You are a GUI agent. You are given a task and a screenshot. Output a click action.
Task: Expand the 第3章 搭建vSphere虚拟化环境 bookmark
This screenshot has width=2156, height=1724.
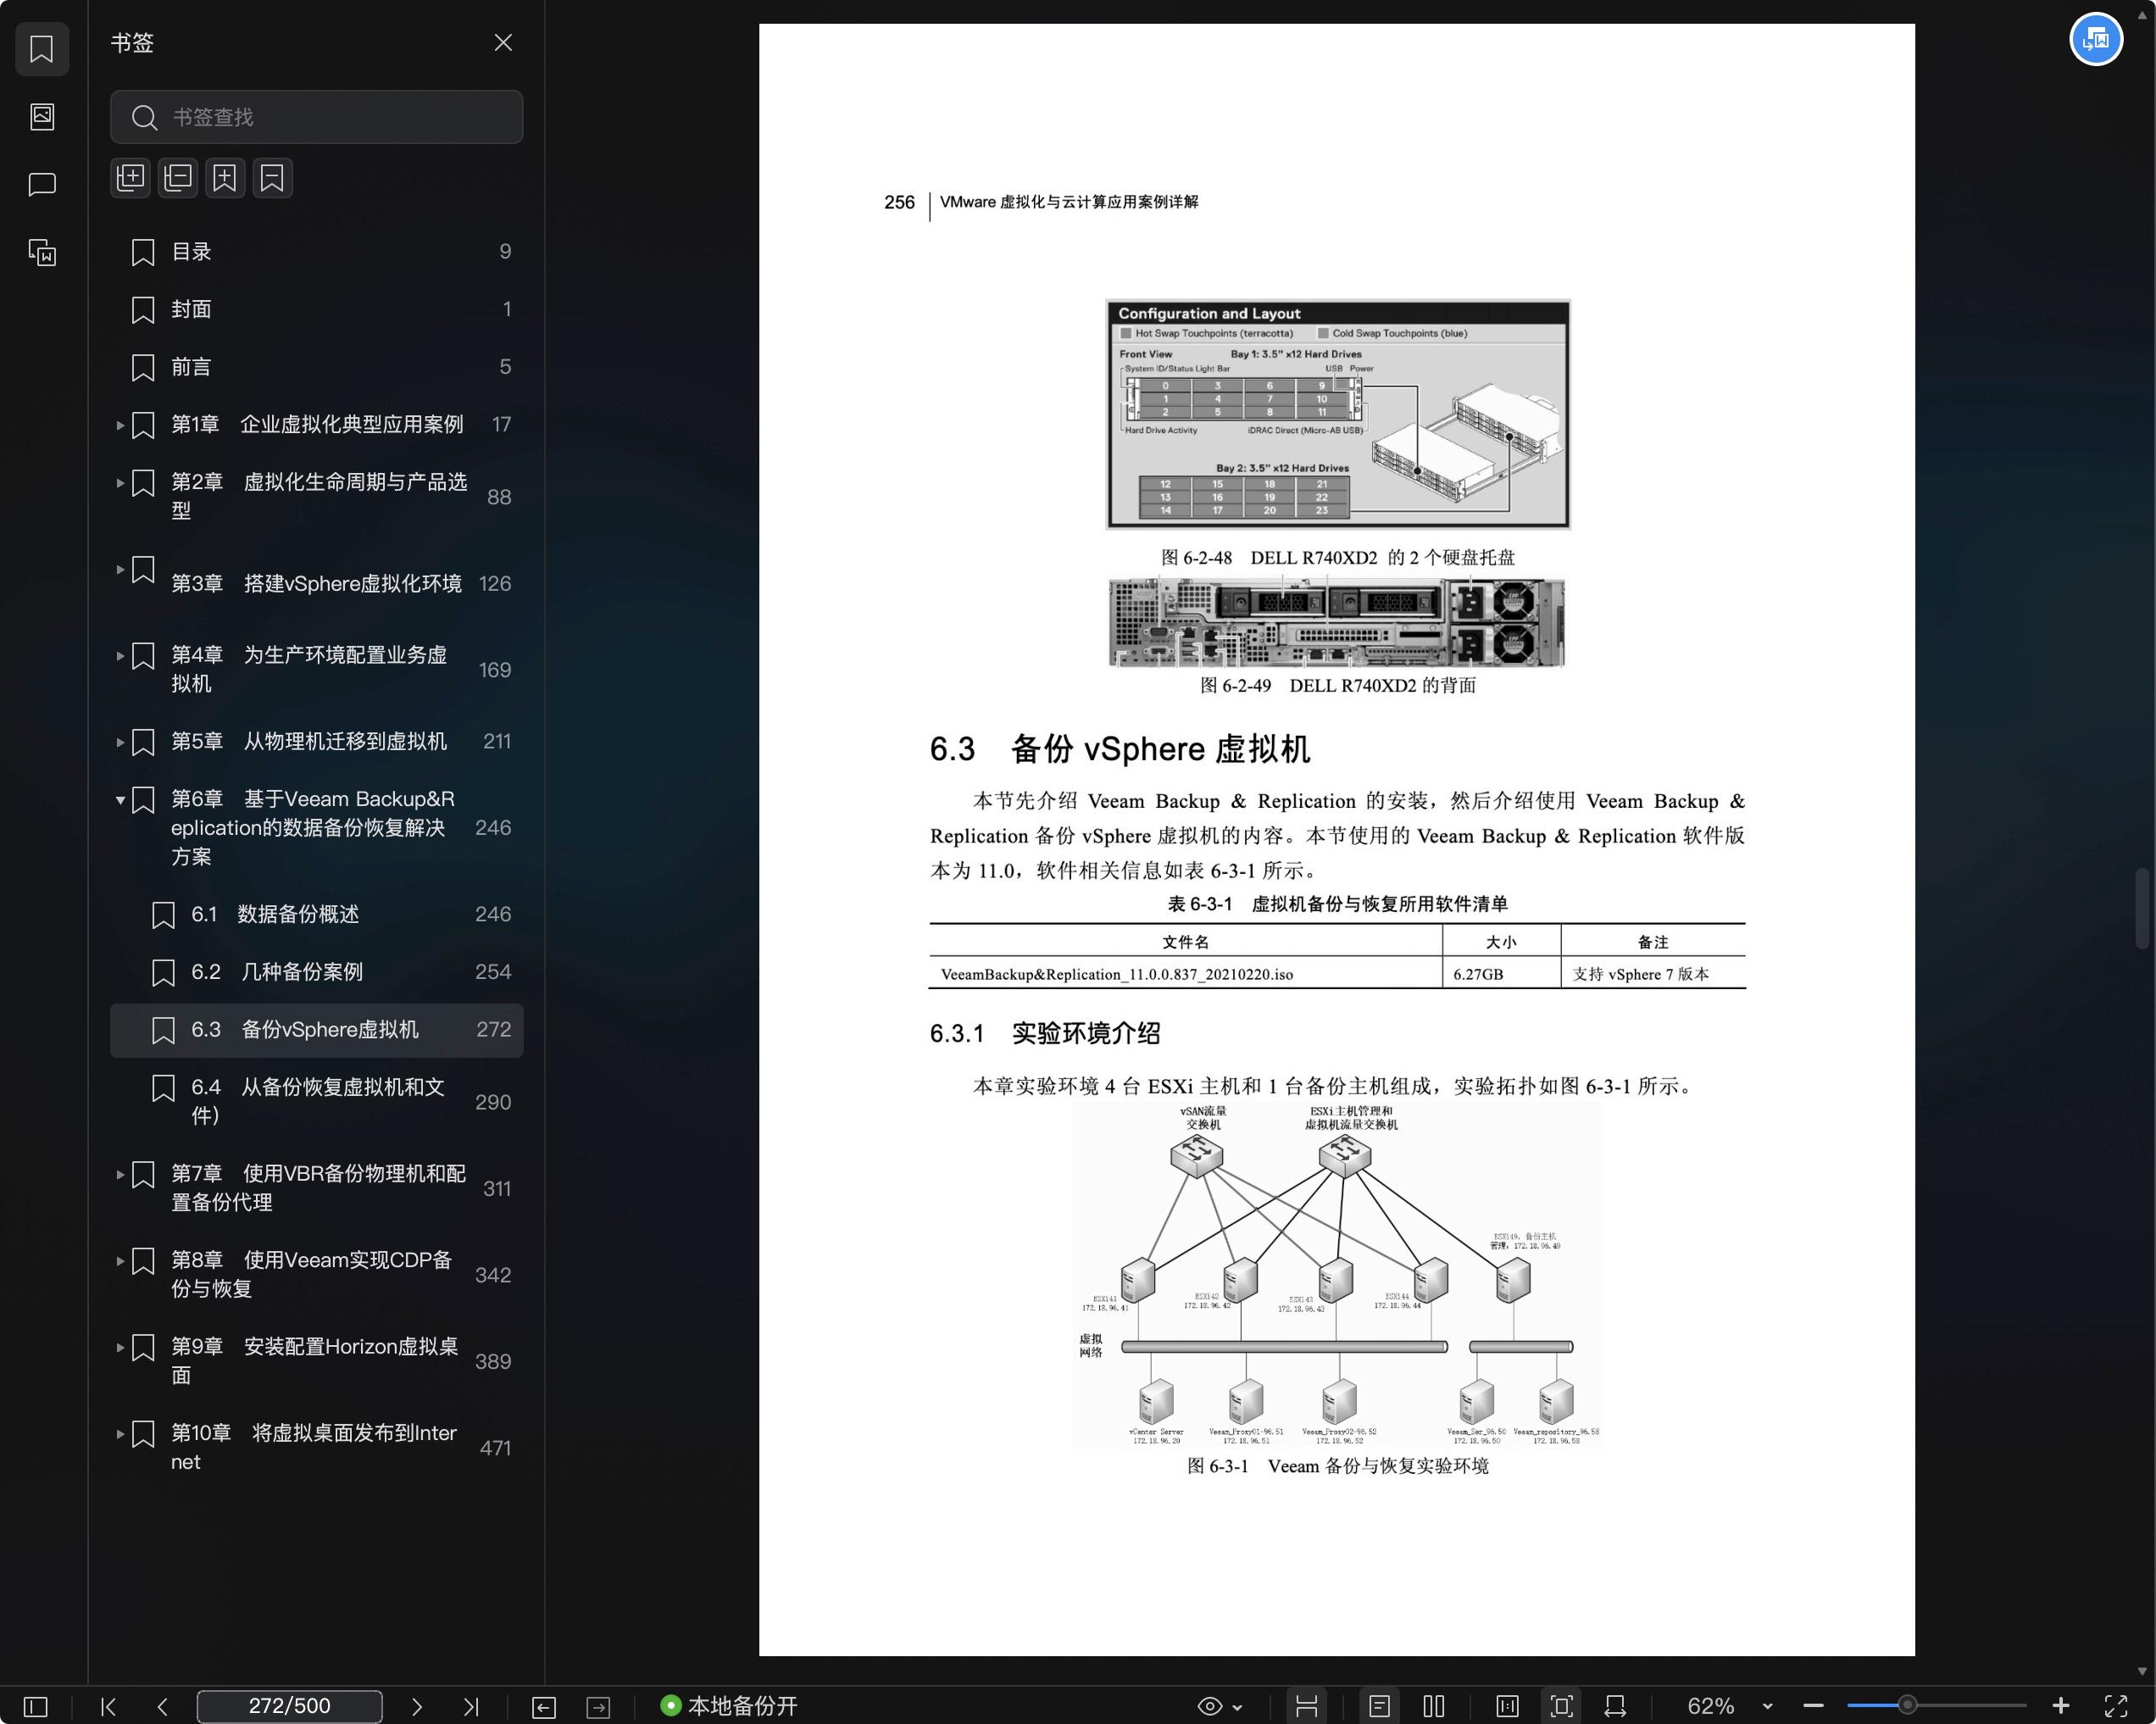coord(120,569)
